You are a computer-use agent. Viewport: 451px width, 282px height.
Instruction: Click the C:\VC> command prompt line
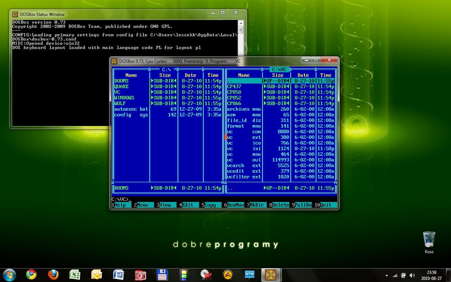[121, 199]
